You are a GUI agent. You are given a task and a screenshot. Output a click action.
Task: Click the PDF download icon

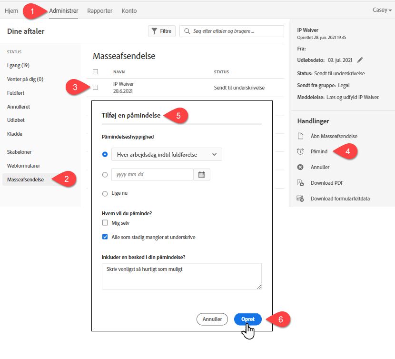(300, 183)
